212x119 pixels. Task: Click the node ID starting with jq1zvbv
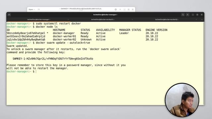click(26, 40)
